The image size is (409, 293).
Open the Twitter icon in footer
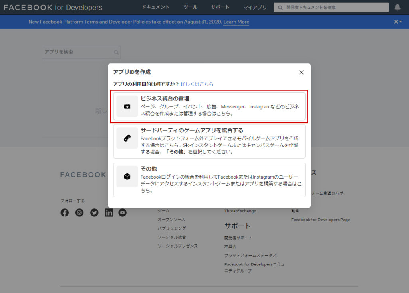(94, 213)
